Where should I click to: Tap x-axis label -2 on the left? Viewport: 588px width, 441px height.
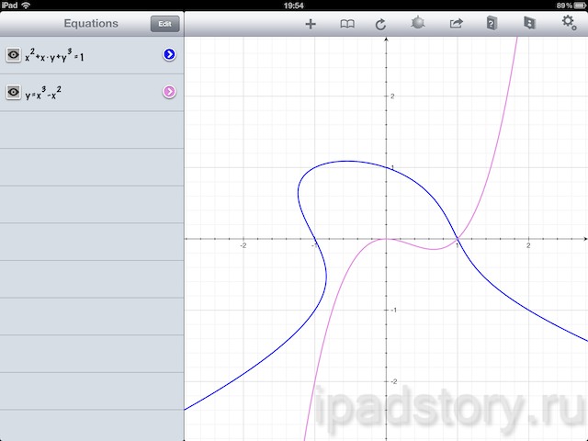(x=243, y=245)
